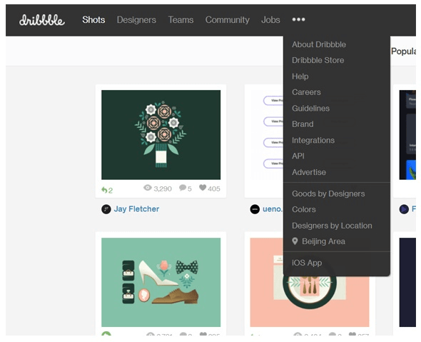This screenshot has height=342, width=421.
Task: Click the rebound arrow icon on bouquet shot
Action: (104, 190)
